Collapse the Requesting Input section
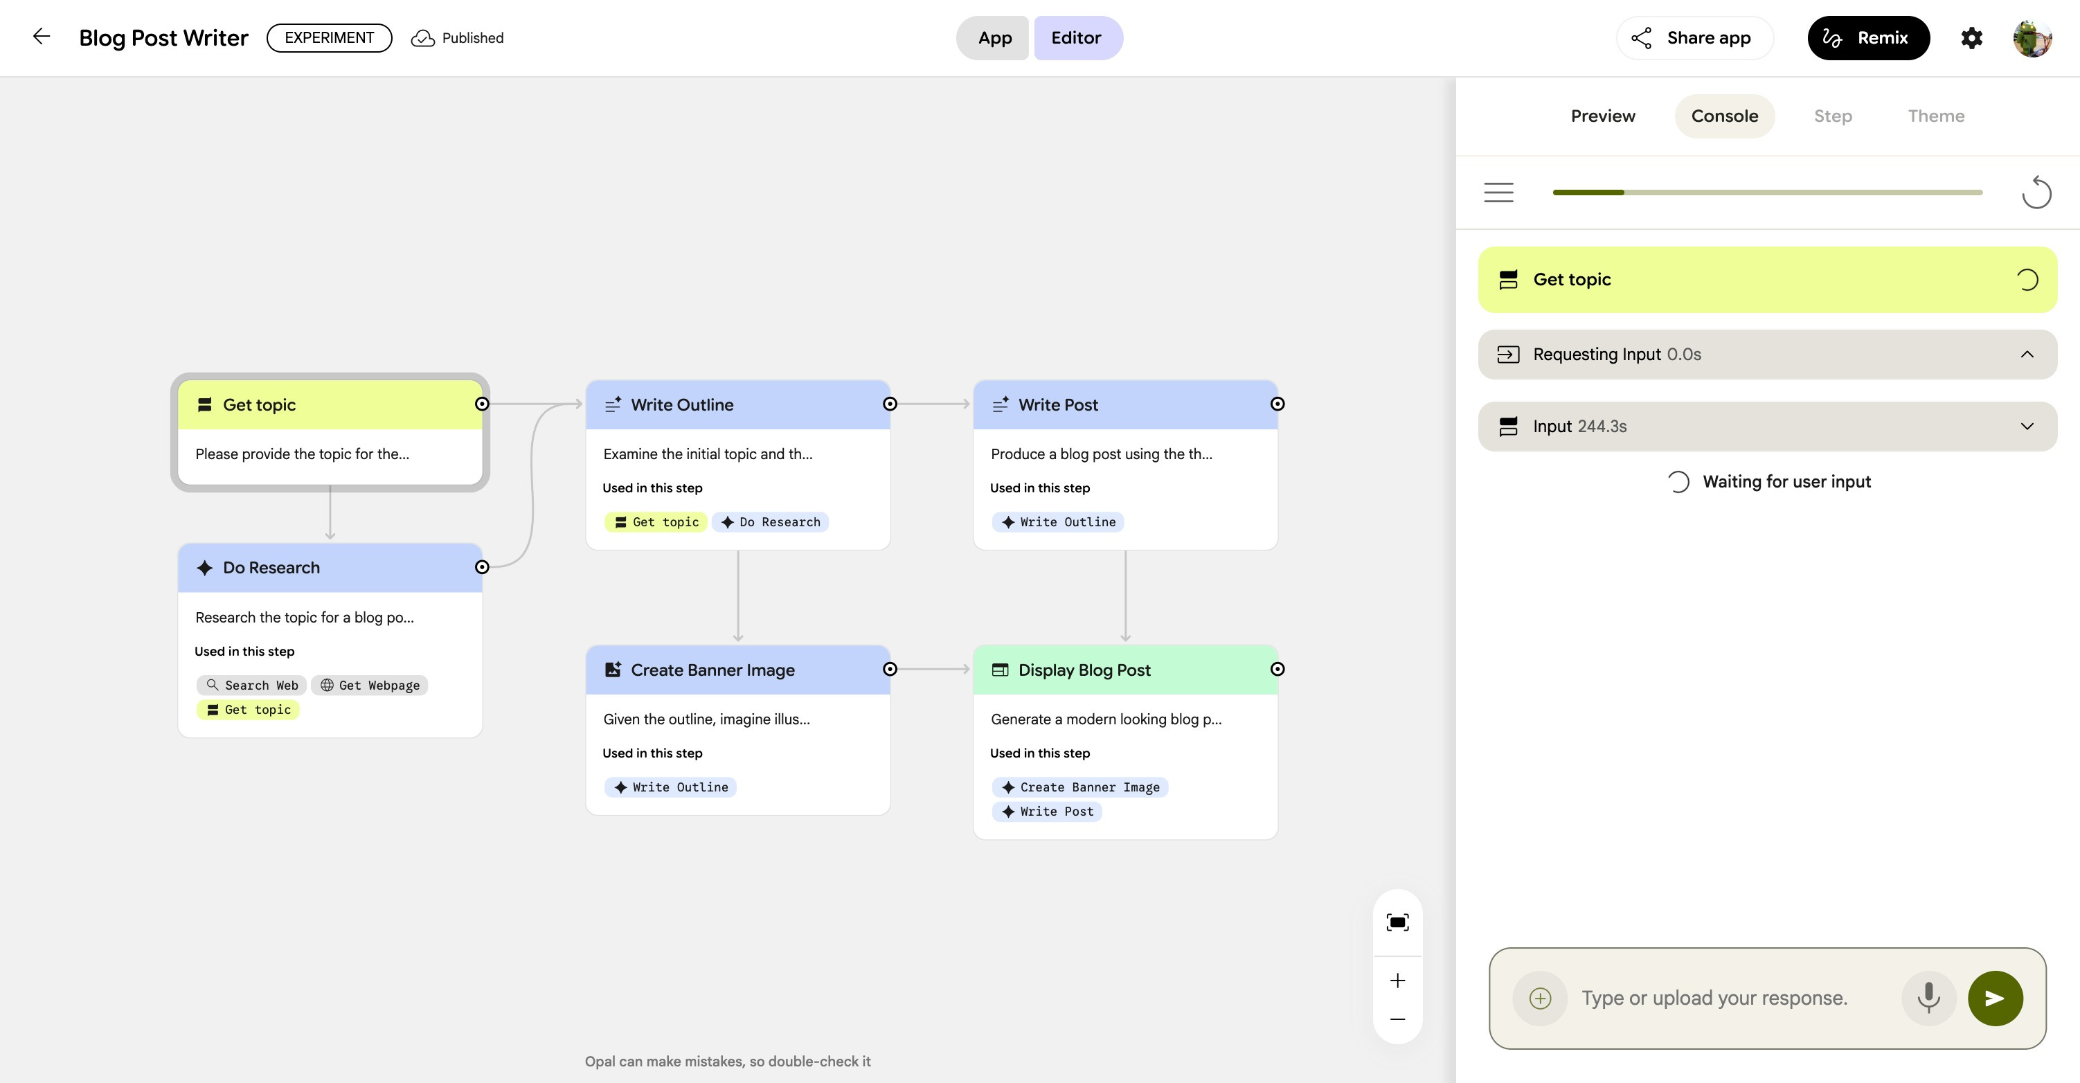This screenshot has width=2080, height=1083. click(2027, 355)
